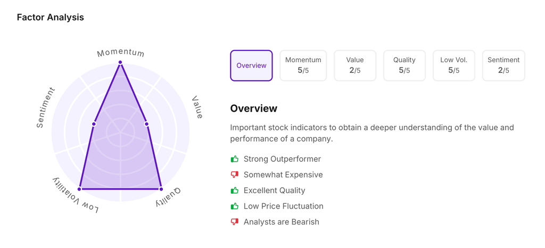The width and height of the screenshot is (545, 248).
Task: Click the Value data point on radar chart
Action: click(x=147, y=124)
